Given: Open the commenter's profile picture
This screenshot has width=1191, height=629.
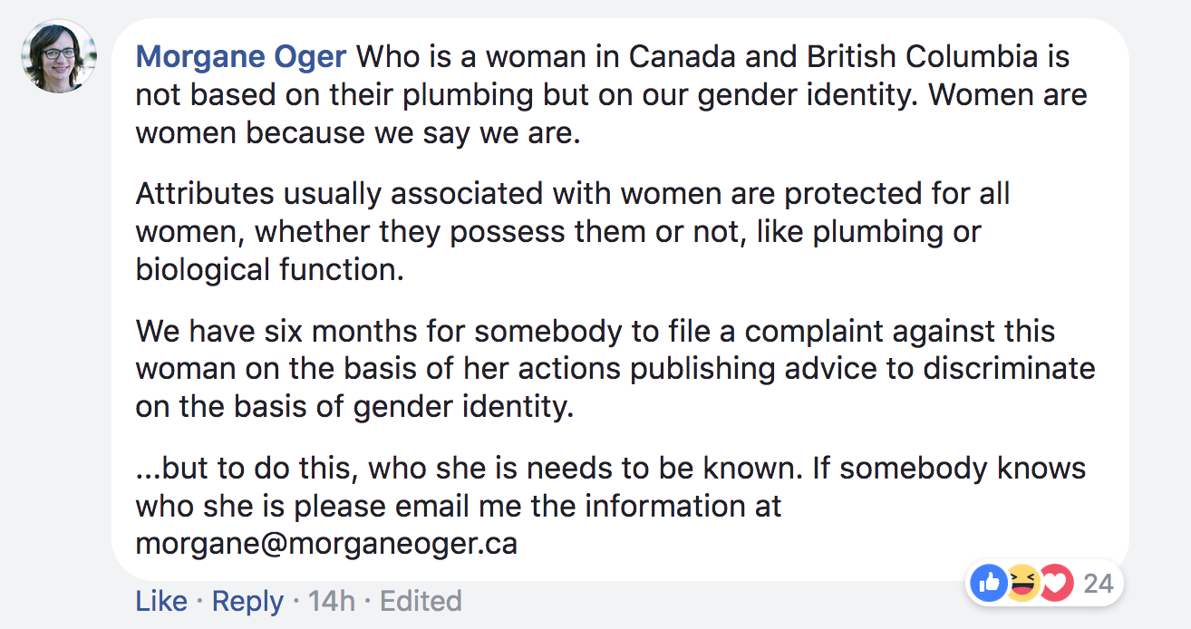Looking at the screenshot, I should click(x=59, y=56).
